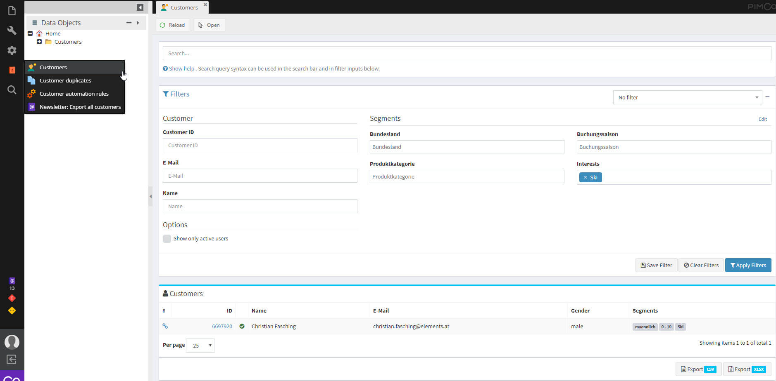Collapse the left panel with arrow icon
This screenshot has width=776, height=381.
click(140, 7)
